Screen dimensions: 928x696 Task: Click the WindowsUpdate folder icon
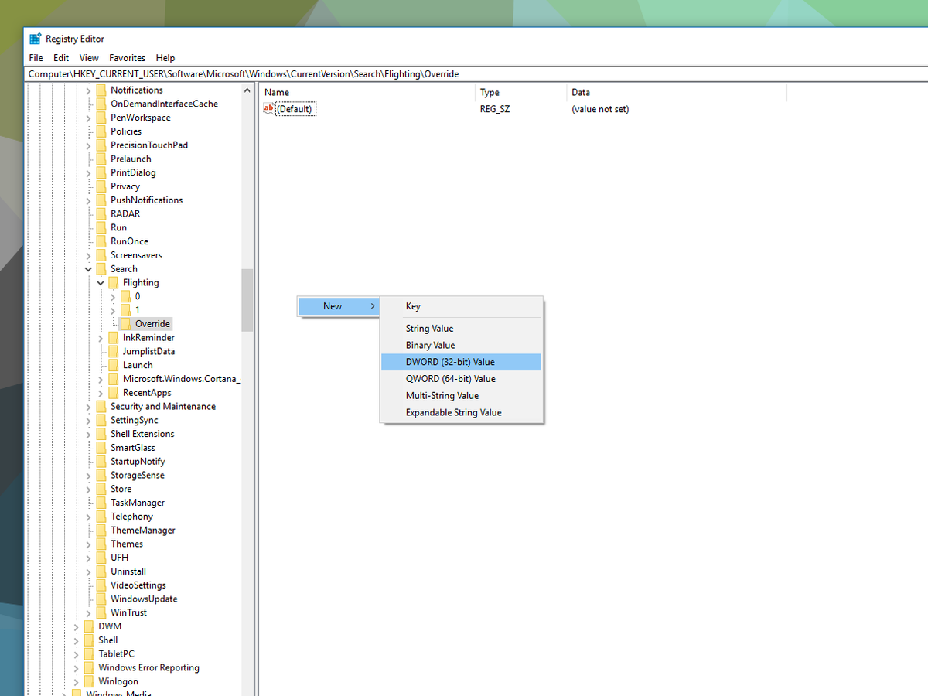click(x=102, y=599)
